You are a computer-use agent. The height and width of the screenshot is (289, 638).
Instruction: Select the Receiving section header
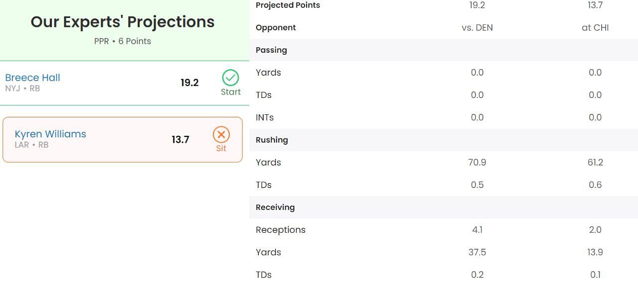[275, 207]
